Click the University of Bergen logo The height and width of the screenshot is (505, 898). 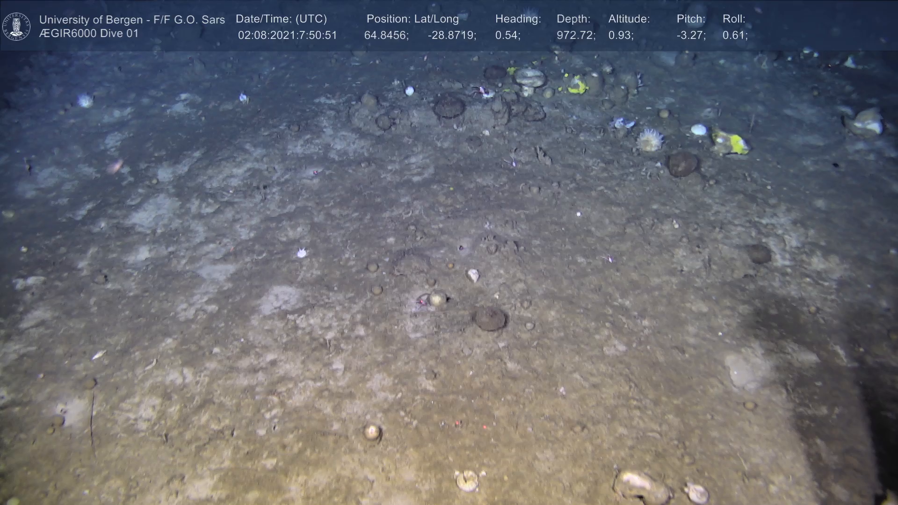16,26
